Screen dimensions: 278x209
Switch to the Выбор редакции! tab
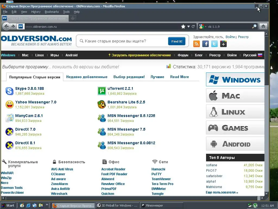pyautogui.click(x=129, y=77)
